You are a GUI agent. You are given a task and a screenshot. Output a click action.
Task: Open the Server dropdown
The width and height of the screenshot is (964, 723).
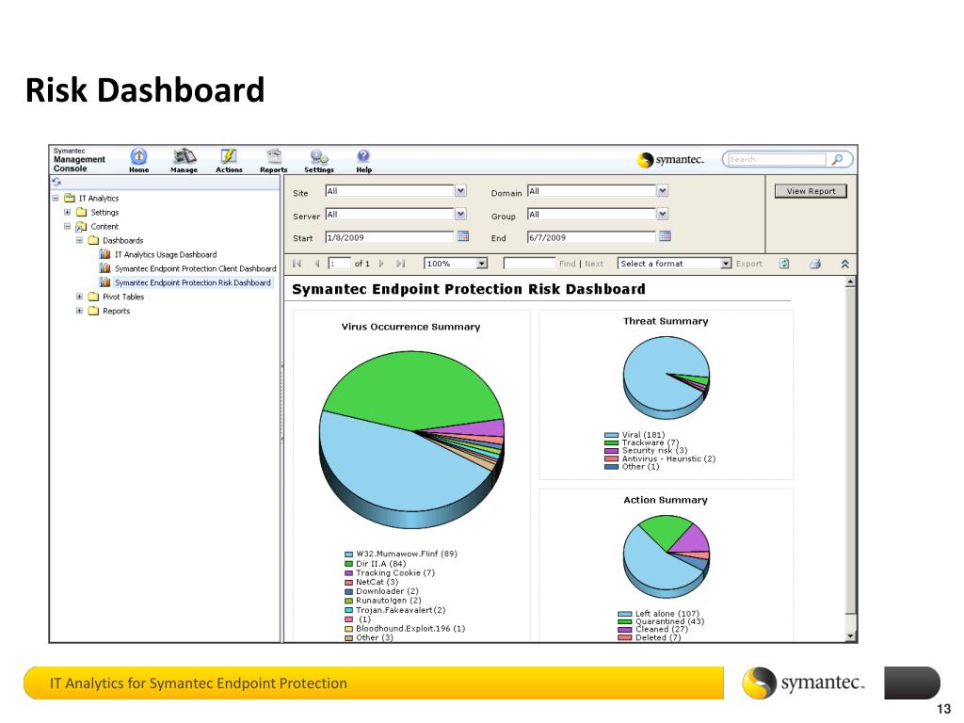tap(460, 214)
